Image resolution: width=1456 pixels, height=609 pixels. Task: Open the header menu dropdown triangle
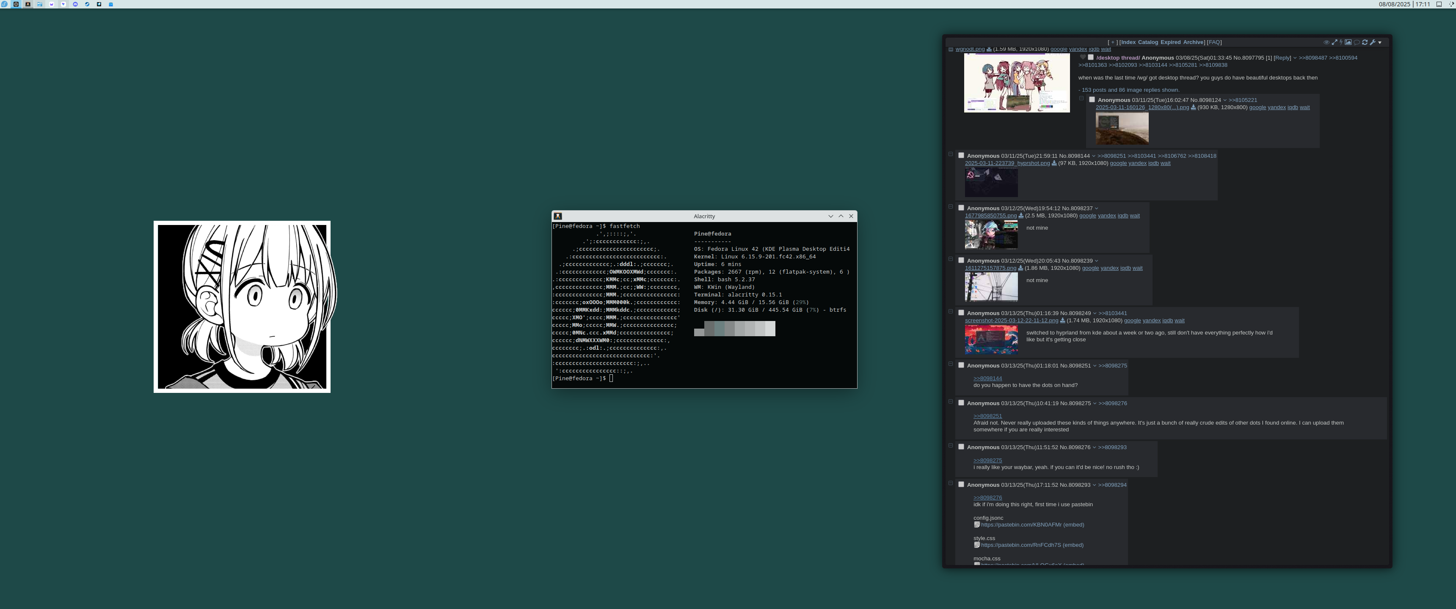tap(1380, 43)
